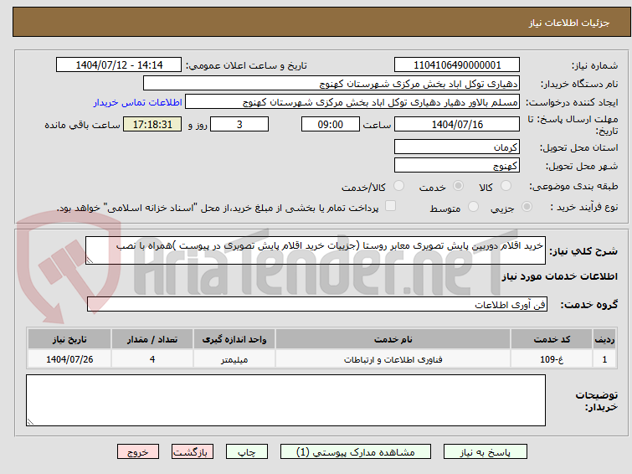
Task: Select the متوسط purchase type radio
Action: click(x=473, y=207)
